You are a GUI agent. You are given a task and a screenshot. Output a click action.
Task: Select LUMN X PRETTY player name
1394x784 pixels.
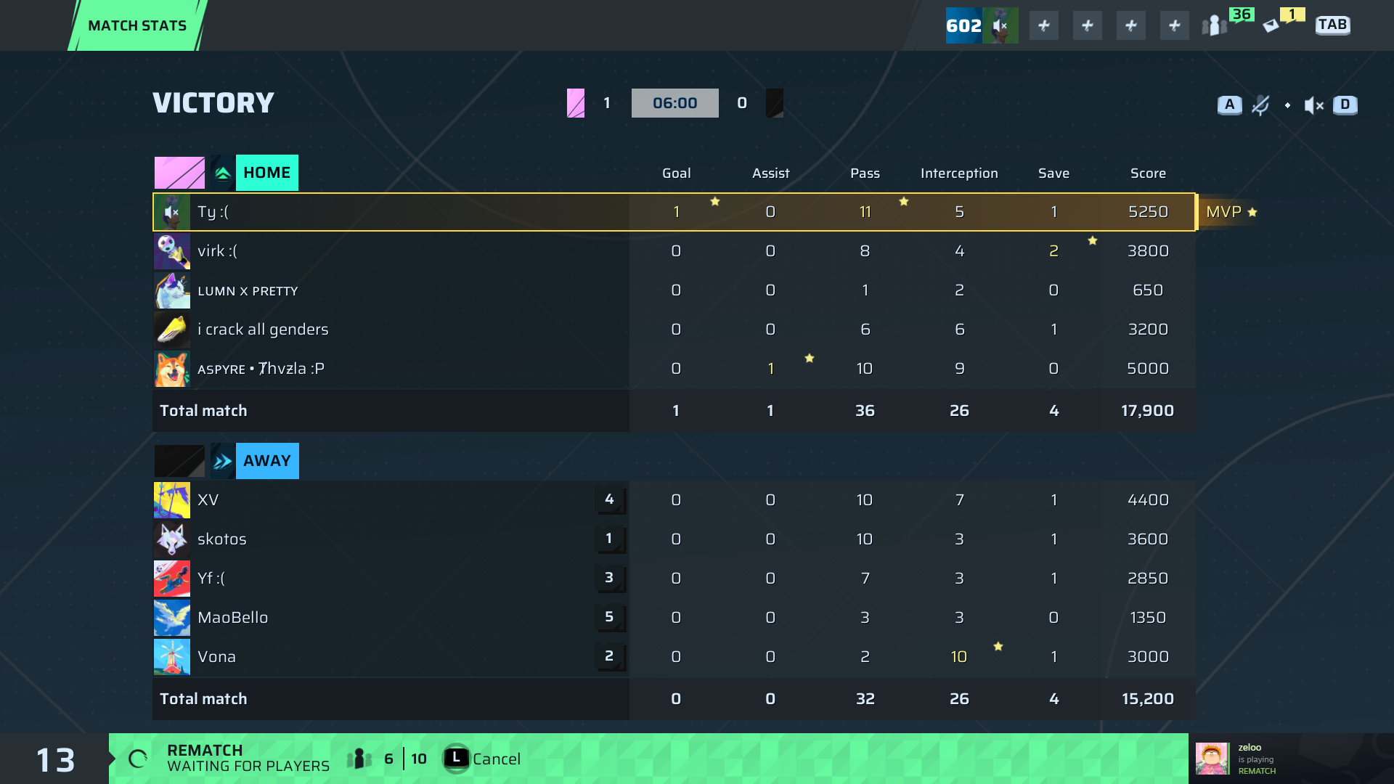coord(248,291)
